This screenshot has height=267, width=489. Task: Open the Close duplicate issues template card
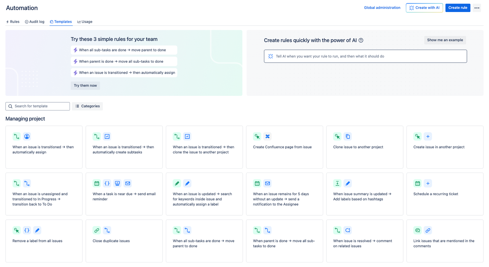pyautogui.click(x=124, y=241)
